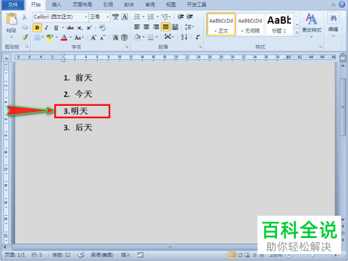Switch to the Developer (开发工具) tab
This screenshot has height=261, width=348.
pyautogui.click(x=196, y=5)
